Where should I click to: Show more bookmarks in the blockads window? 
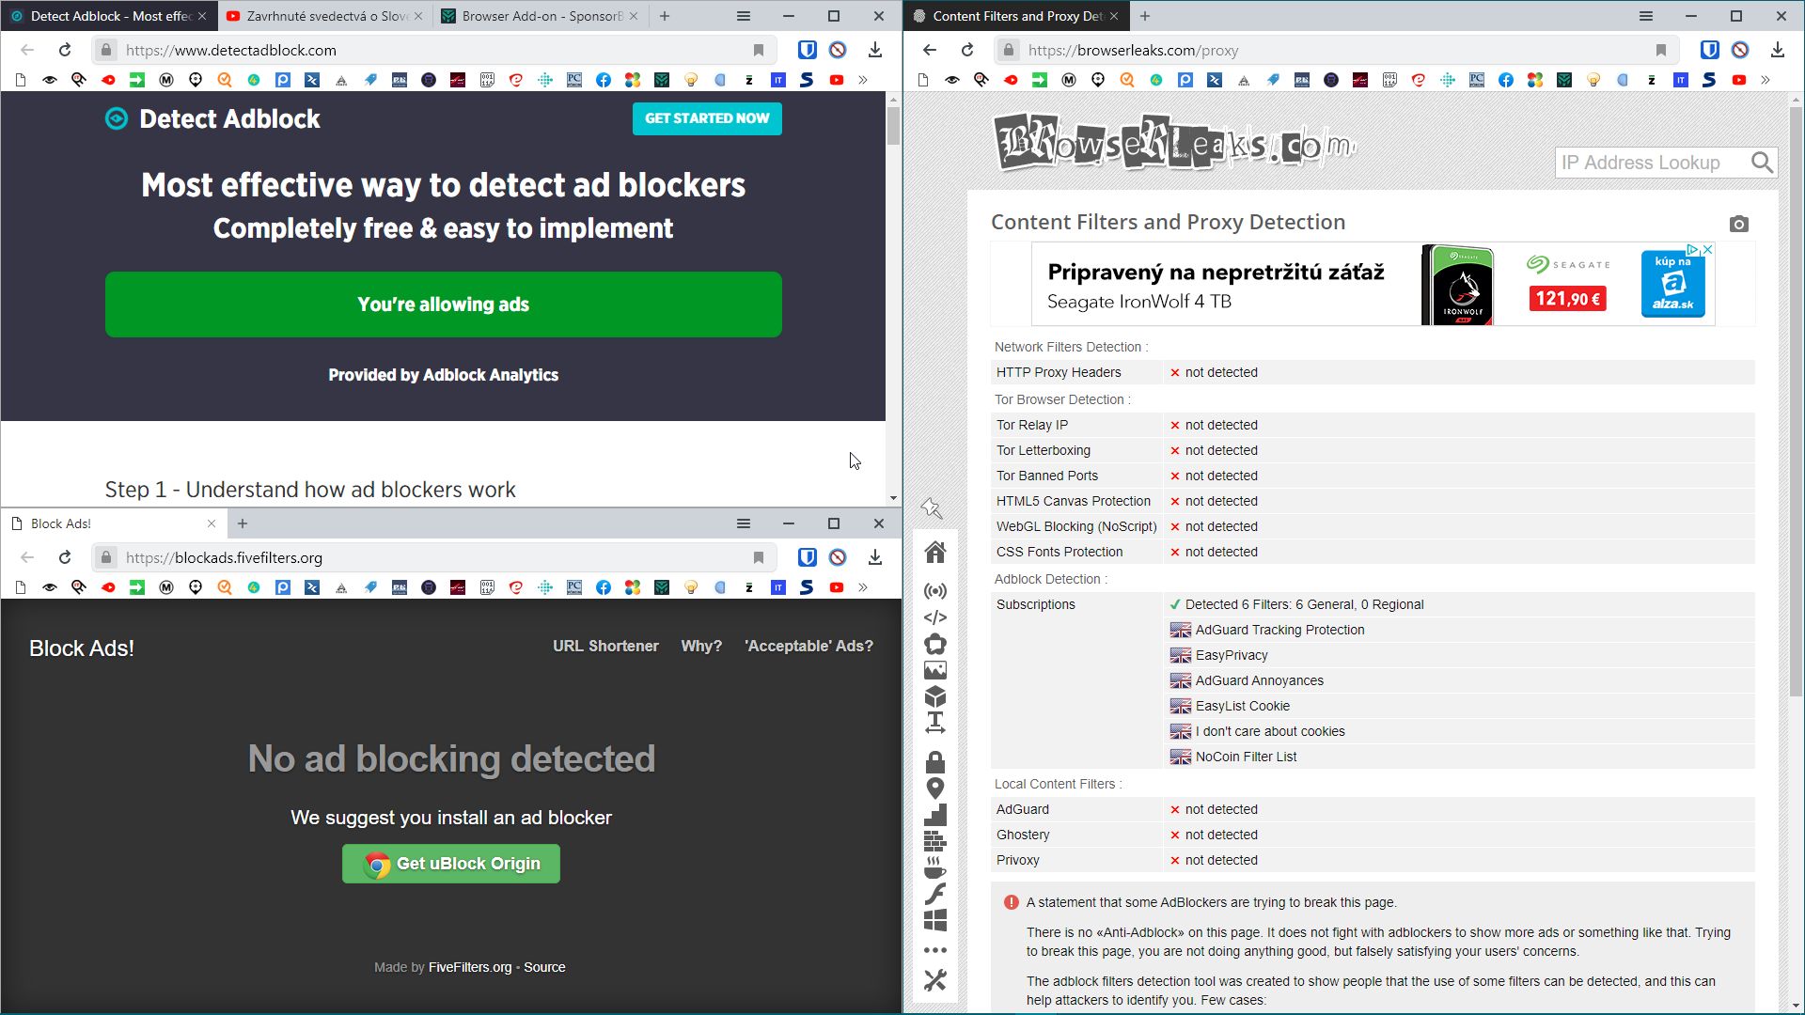pos(863,587)
